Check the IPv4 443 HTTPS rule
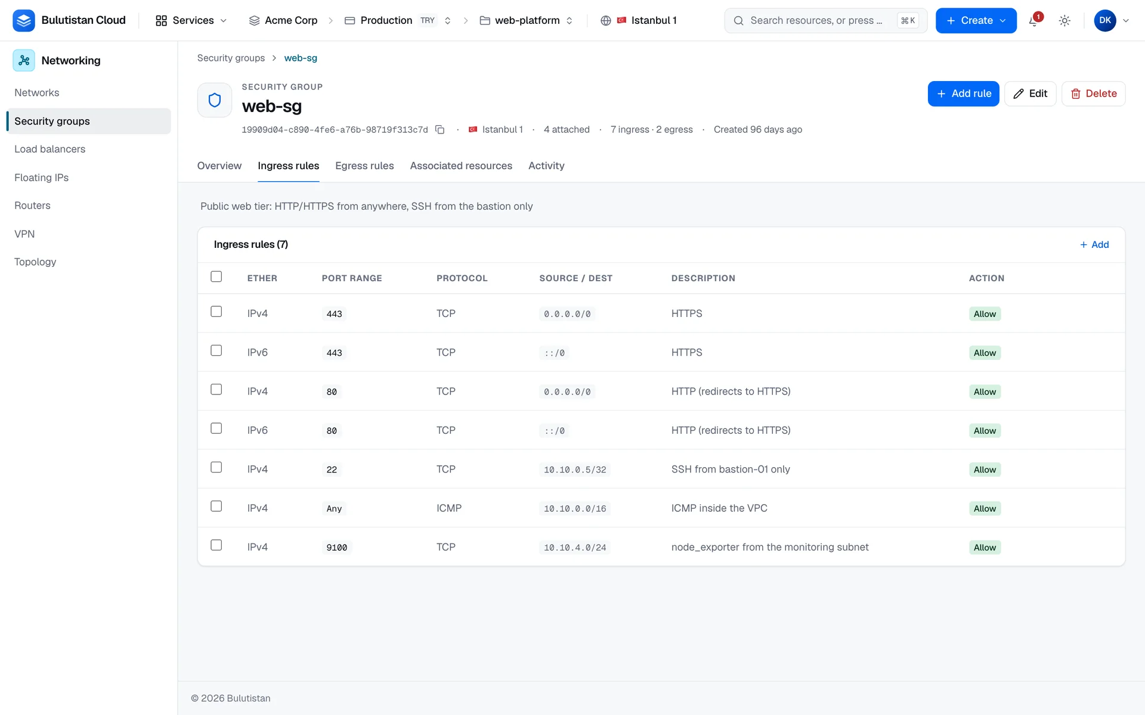 tap(216, 312)
